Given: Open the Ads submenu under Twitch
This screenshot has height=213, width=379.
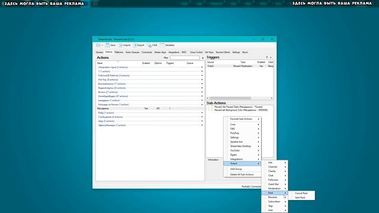Looking at the screenshot, I should point(275,163).
